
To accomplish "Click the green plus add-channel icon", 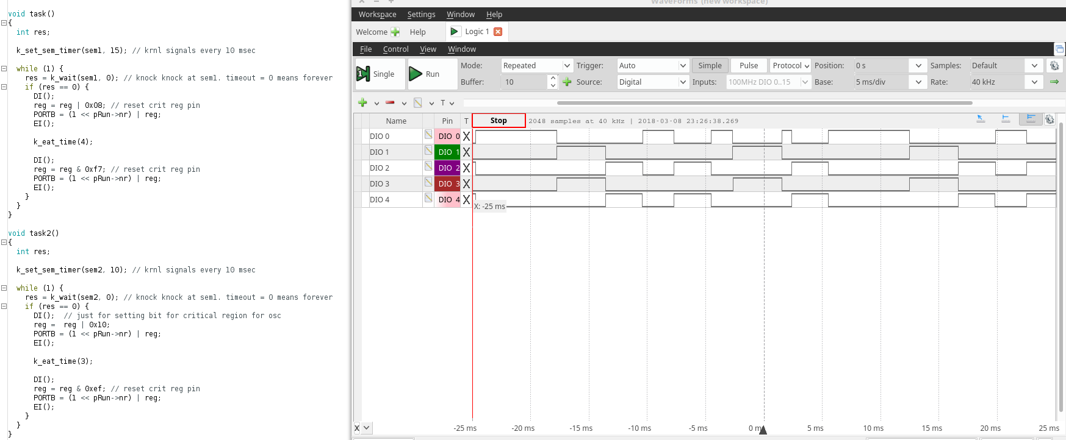I will click(362, 103).
